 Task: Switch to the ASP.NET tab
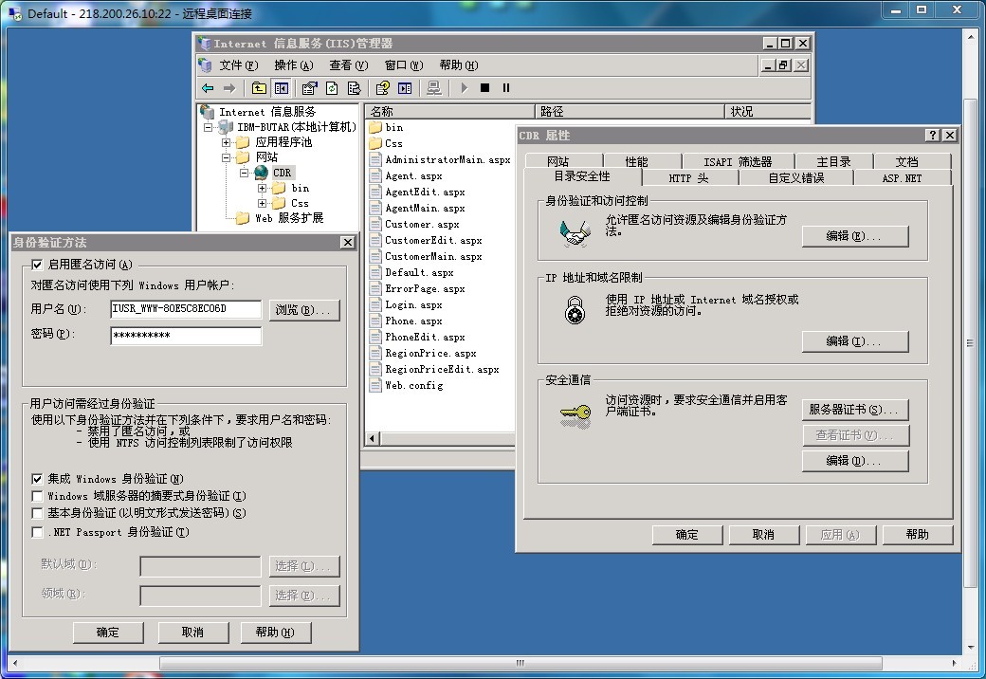pos(902,178)
